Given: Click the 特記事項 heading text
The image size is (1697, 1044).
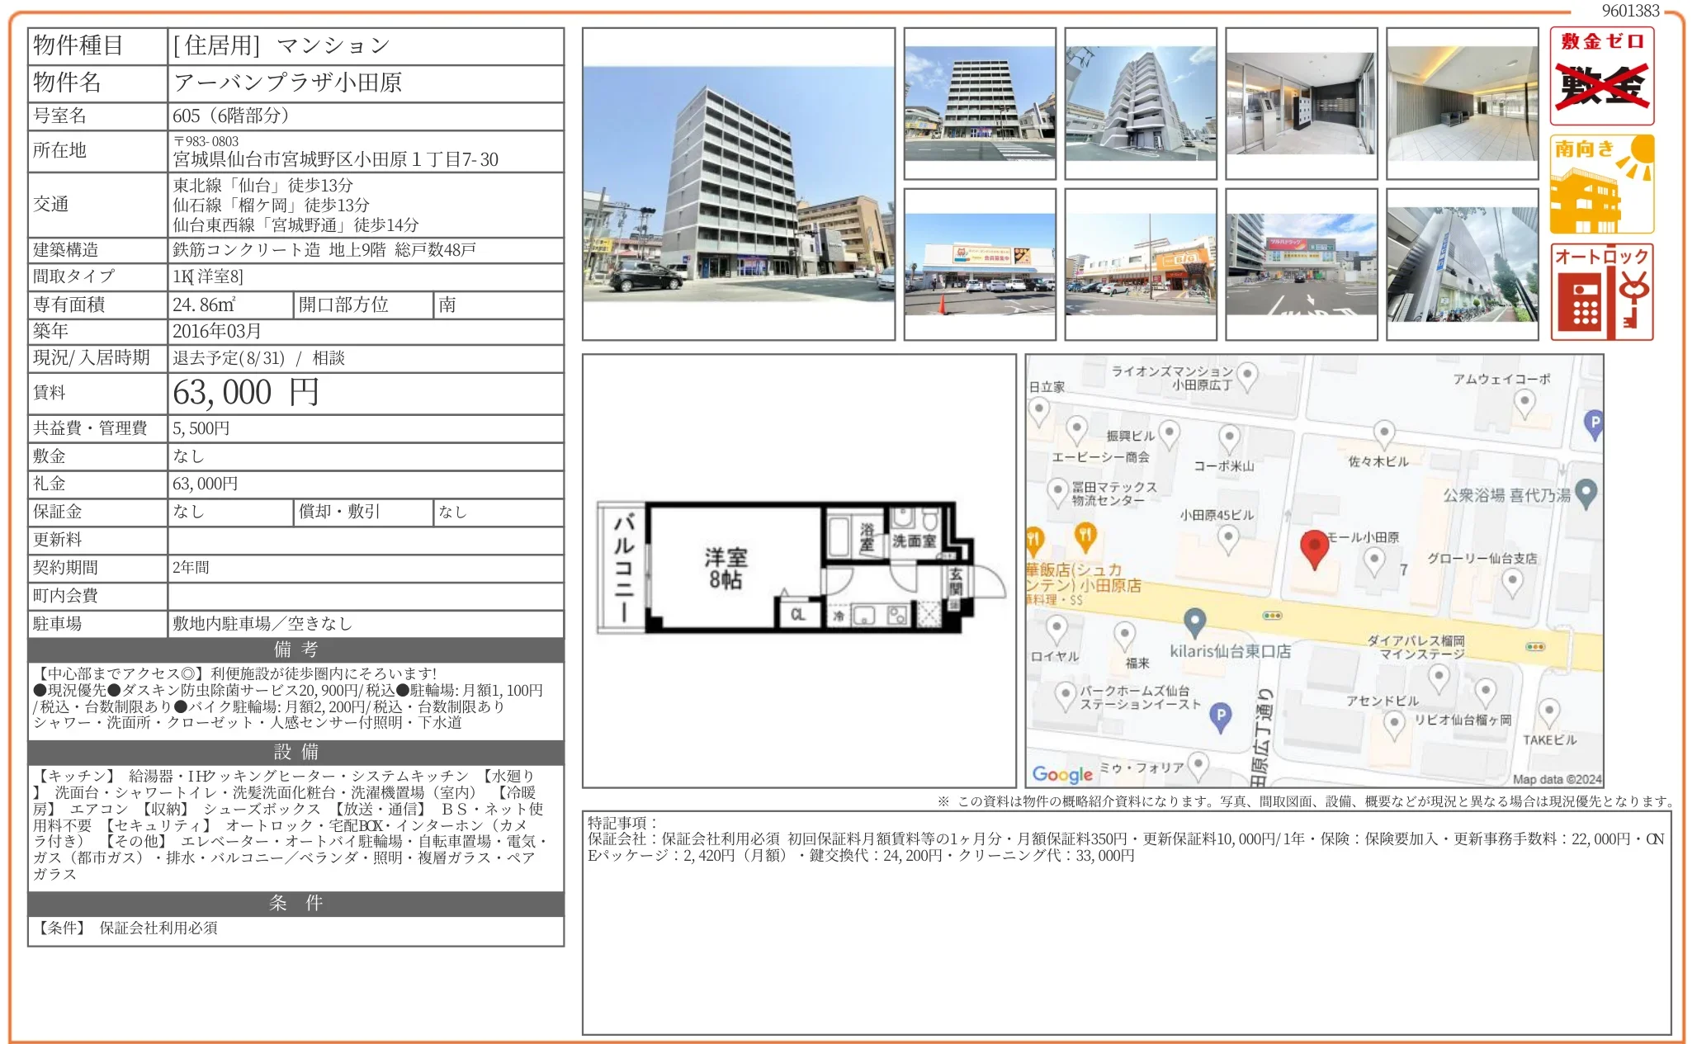Looking at the screenshot, I should pyautogui.click(x=622, y=823).
